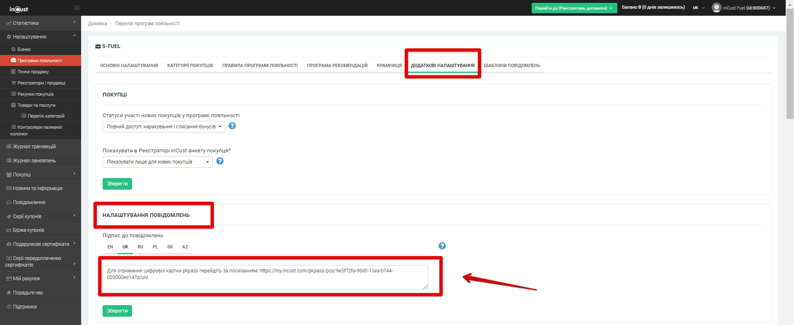The height and width of the screenshot is (325, 794).
Task: Click the Рахунки покупців list icon
Action: pos(13,94)
